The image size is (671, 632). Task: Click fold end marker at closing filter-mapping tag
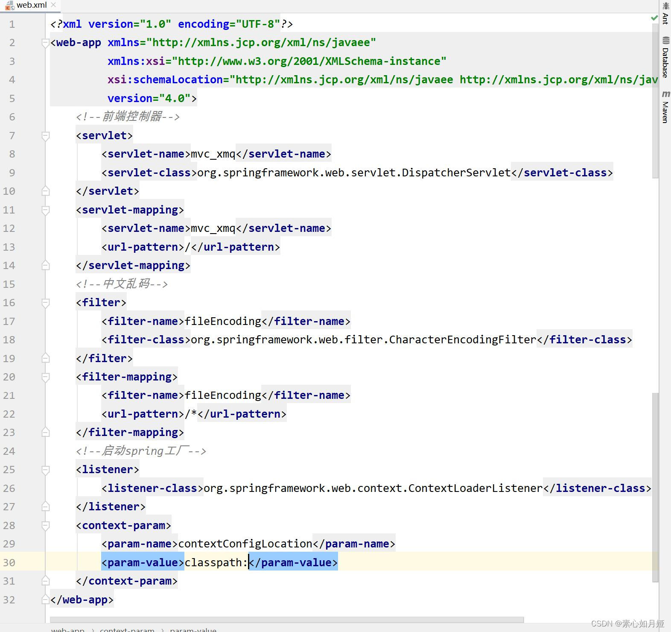[45, 433]
